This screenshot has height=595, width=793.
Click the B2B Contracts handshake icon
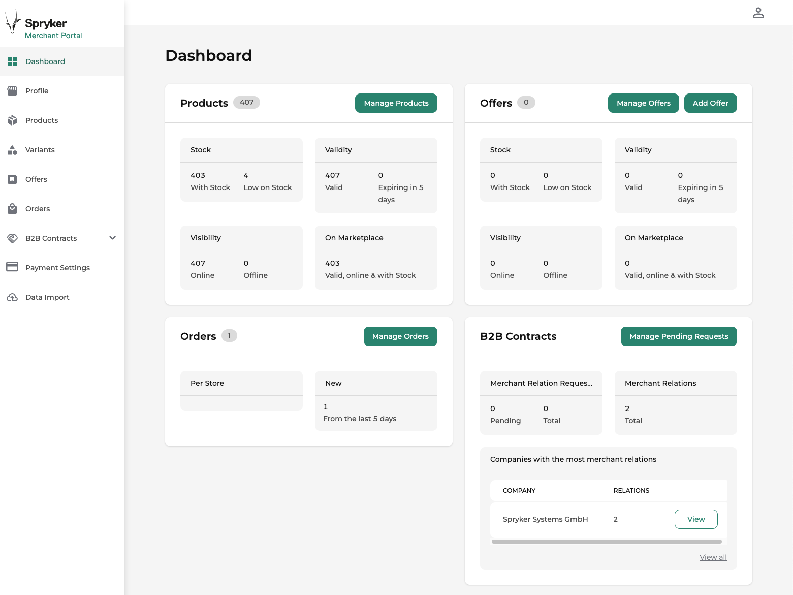pyautogui.click(x=13, y=238)
